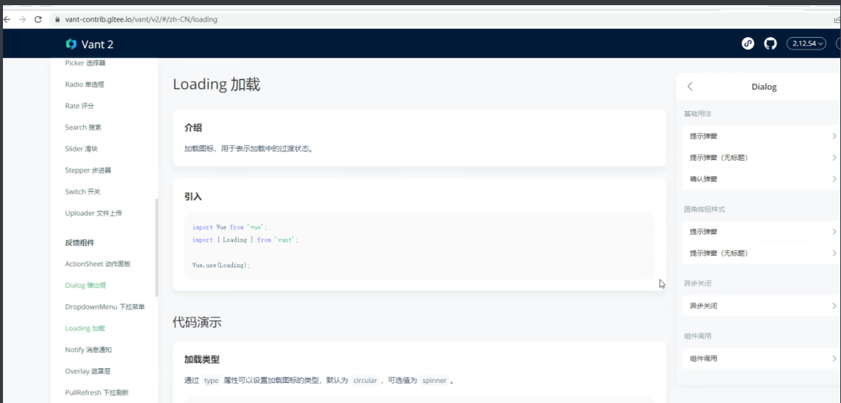Image resolution: width=841 pixels, height=403 pixels.
Task: Go back with Dialog panel back chevron
Action: pyautogui.click(x=690, y=86)
